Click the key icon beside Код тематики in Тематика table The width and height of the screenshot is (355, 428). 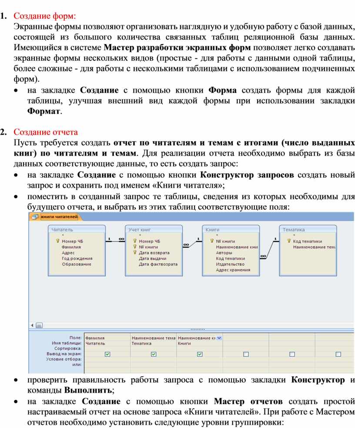289,241
